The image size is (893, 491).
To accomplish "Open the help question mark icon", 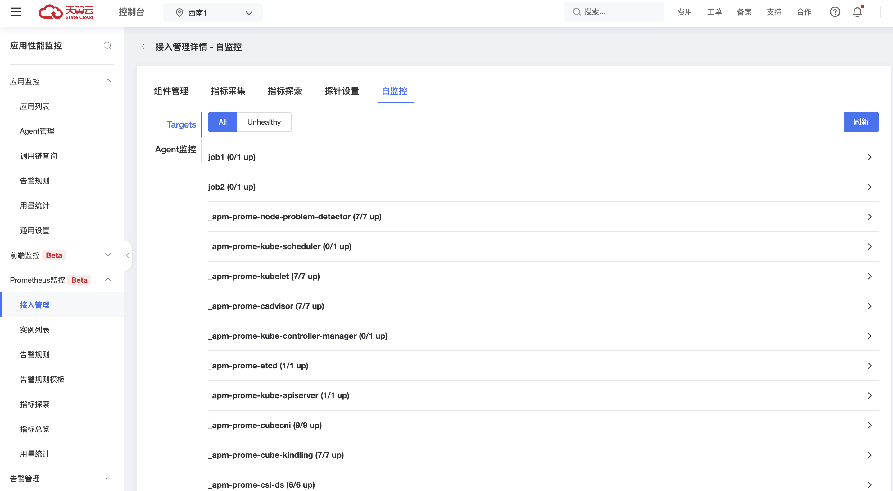I will click(835, 12).
